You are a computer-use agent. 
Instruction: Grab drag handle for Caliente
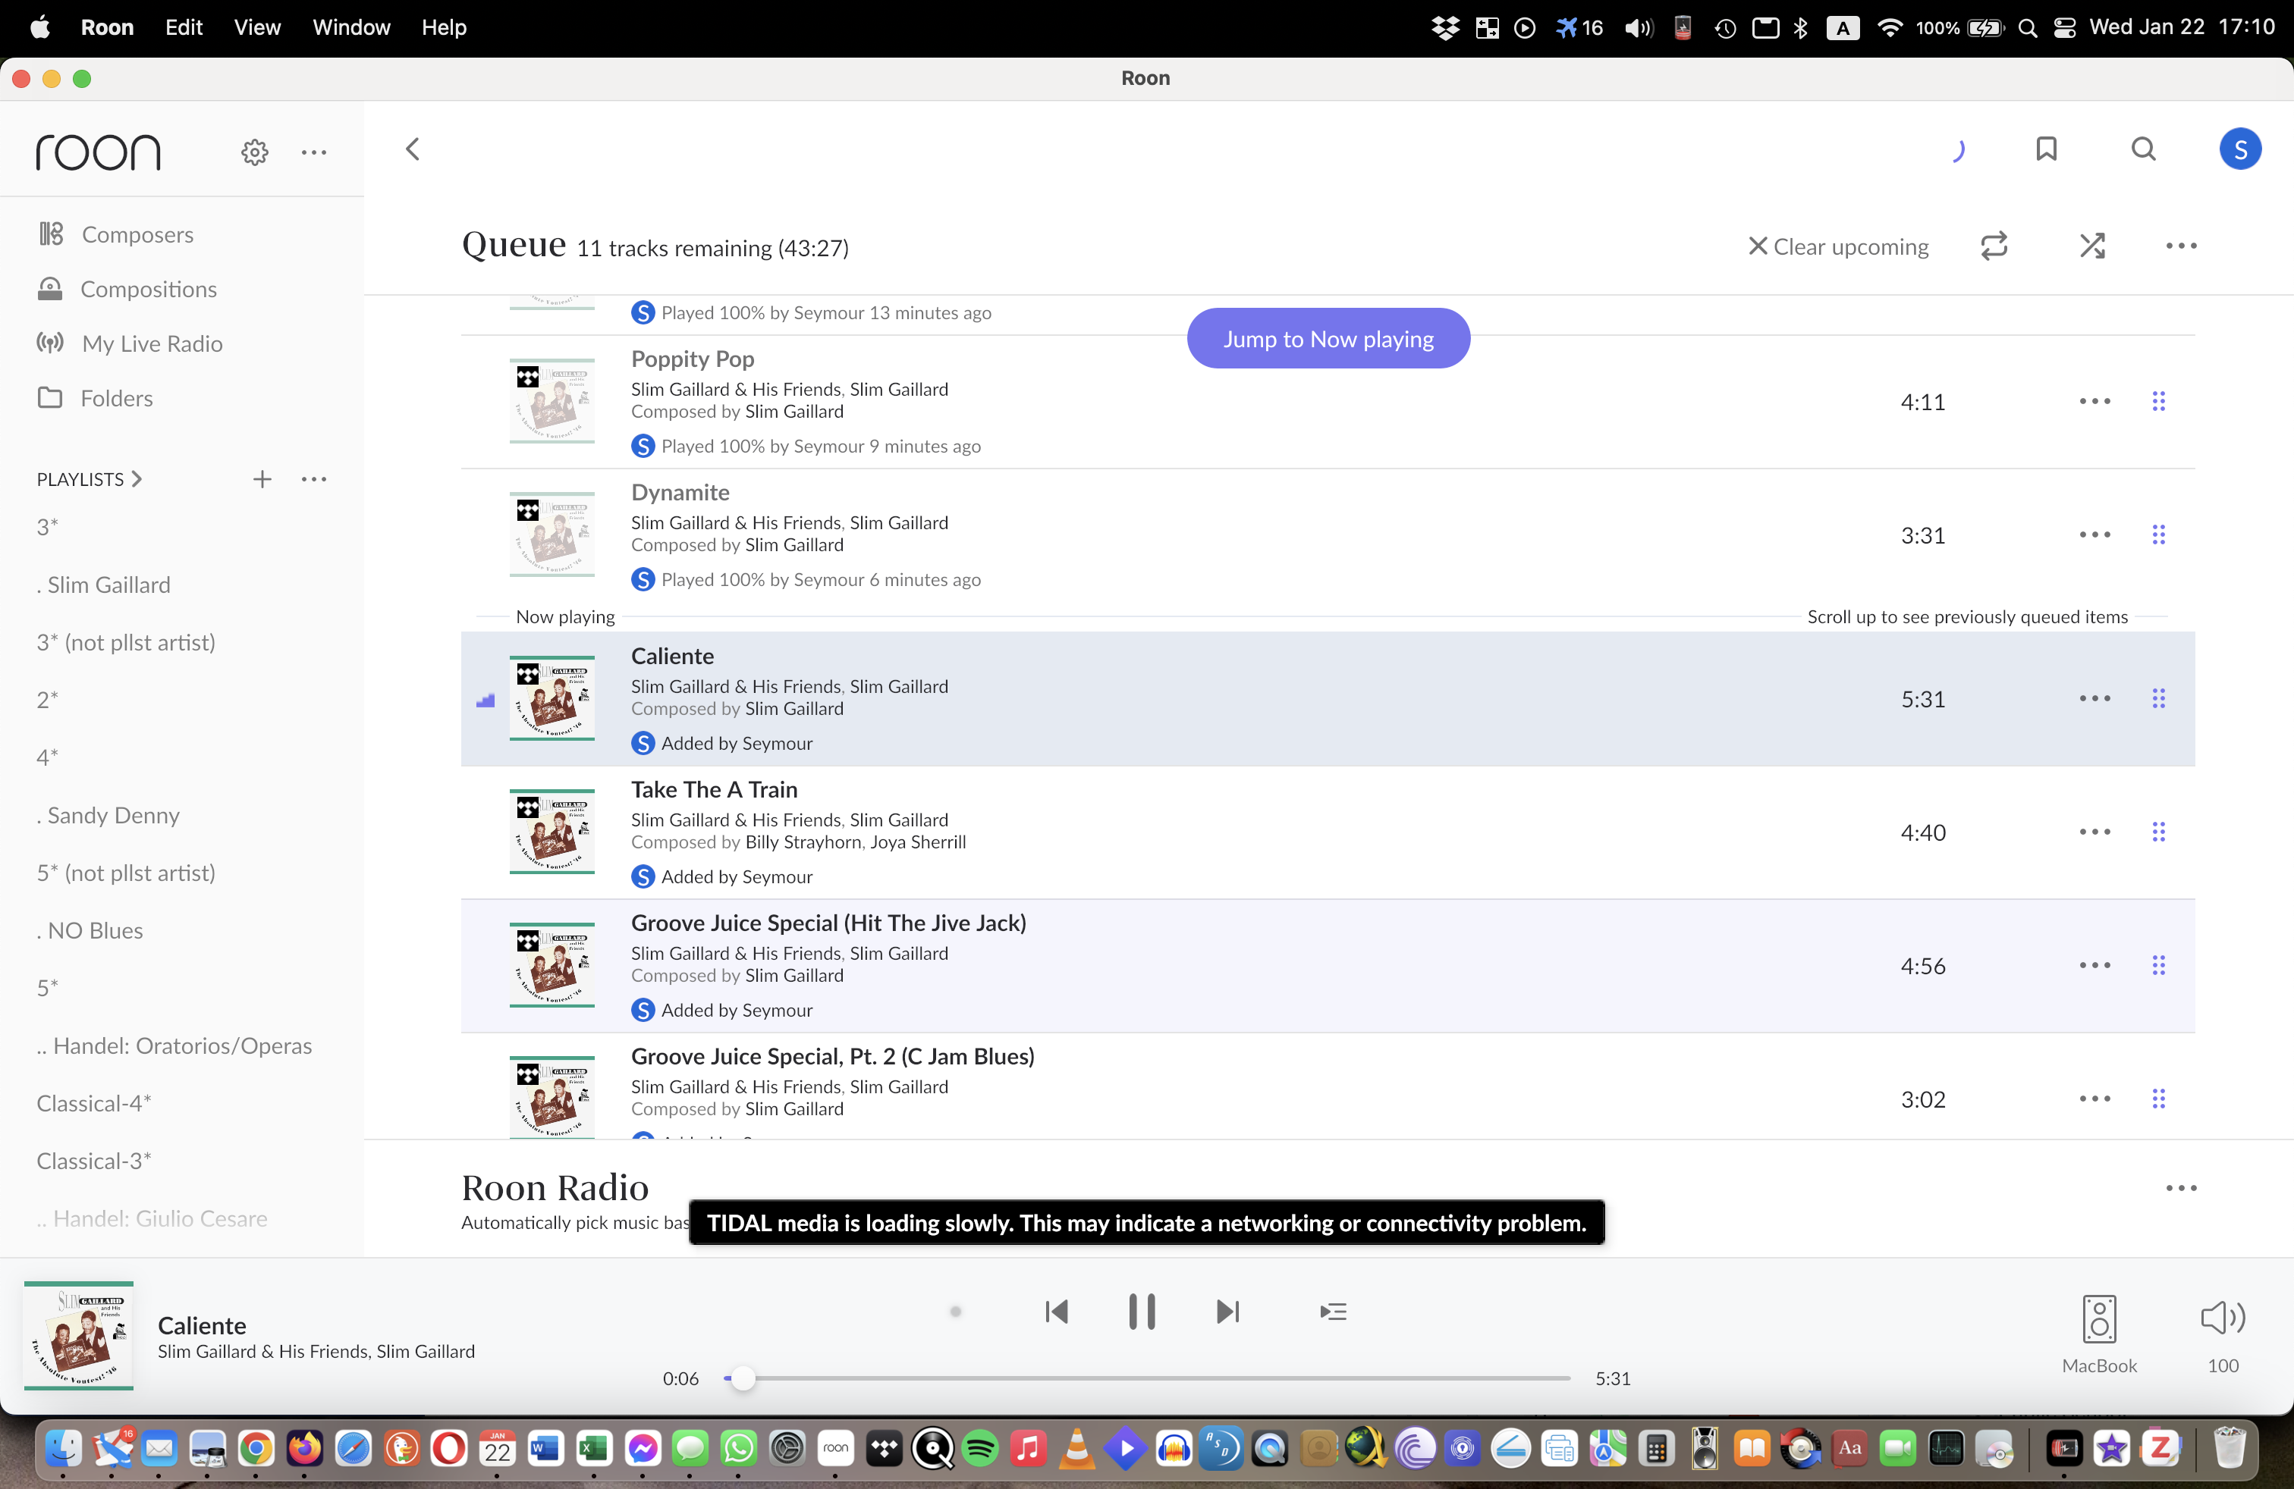point(2159,698)
